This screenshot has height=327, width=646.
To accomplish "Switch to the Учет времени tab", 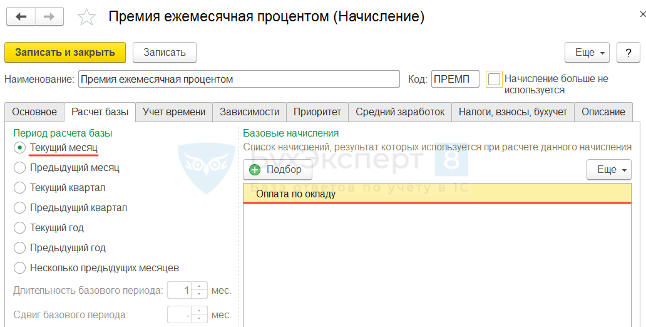I will [x=174, y=112].
